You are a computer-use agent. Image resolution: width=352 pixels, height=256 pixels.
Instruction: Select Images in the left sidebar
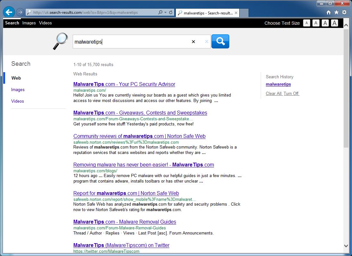(x=18, y=90)
